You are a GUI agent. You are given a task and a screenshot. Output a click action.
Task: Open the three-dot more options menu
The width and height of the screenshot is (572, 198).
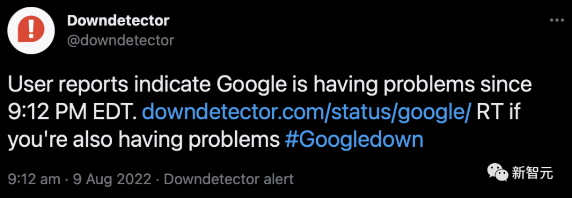[x=557, y=21]
